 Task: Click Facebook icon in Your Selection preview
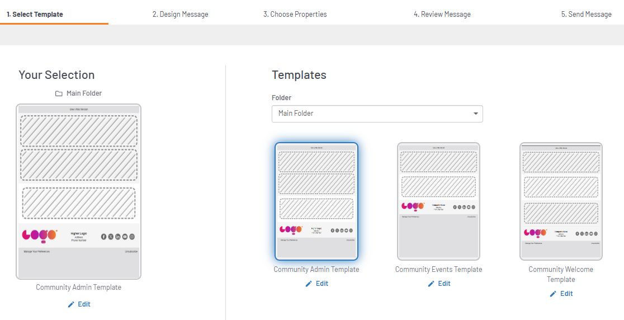pos(103,237)
